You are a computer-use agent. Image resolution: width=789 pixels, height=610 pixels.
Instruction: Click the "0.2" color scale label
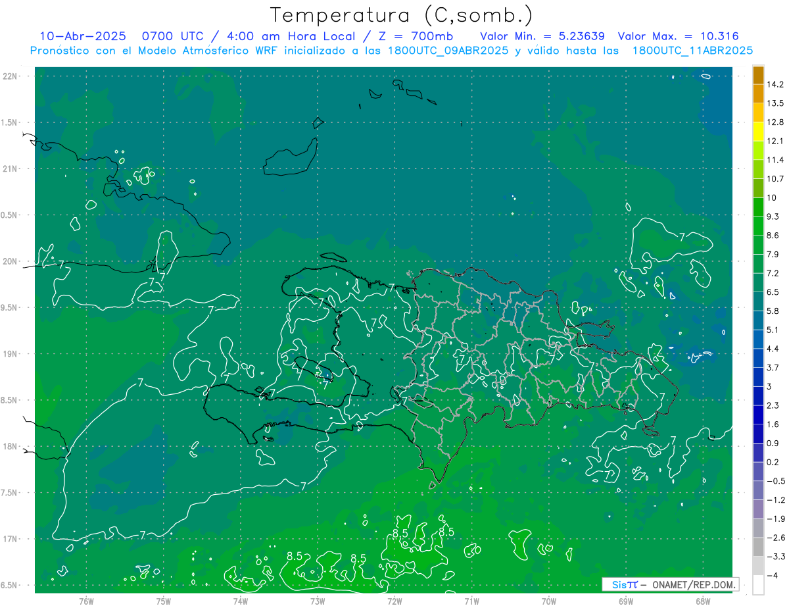click(773, 462)
